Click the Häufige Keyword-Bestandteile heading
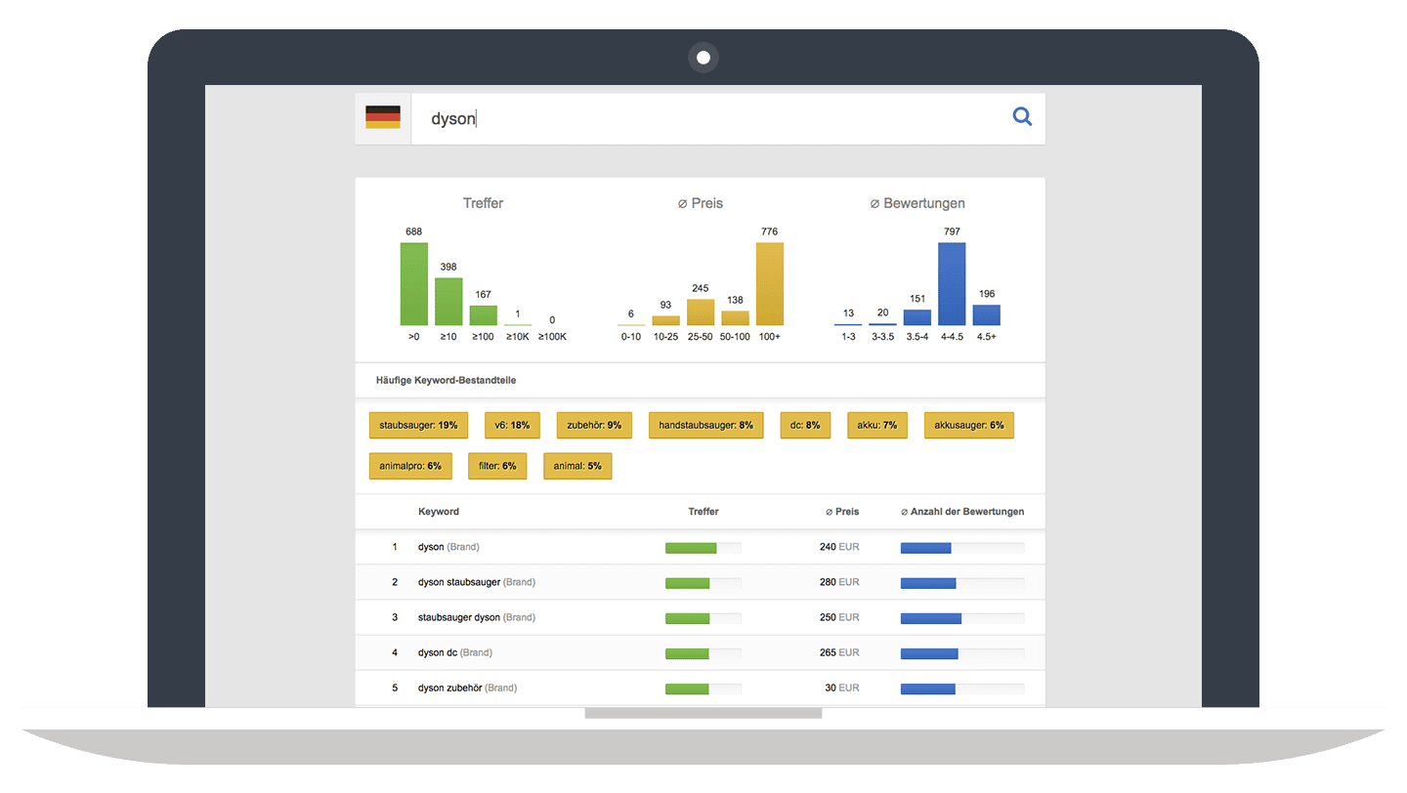Screen dimensions: 1407x793 point(446,380)
